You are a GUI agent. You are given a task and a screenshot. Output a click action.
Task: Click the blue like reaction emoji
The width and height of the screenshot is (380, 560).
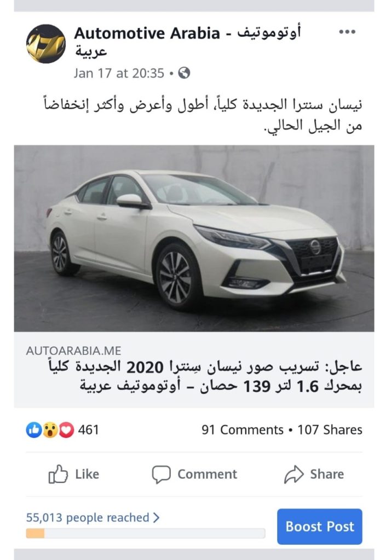[34, 430]
